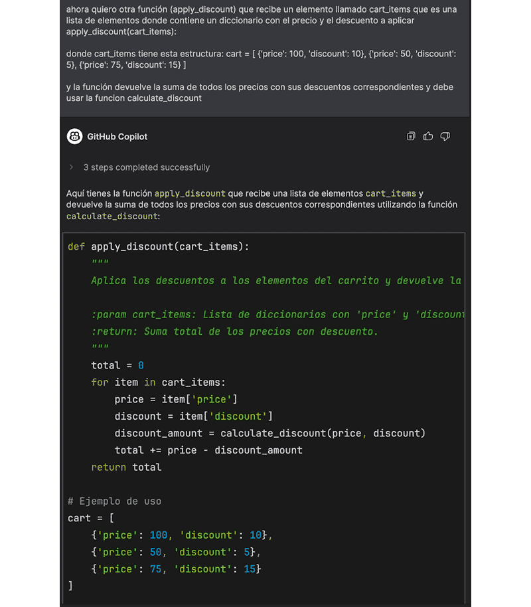Click the thumbs down icon
This screenshot has height=607, width=531.
click(x=445, y=136)
